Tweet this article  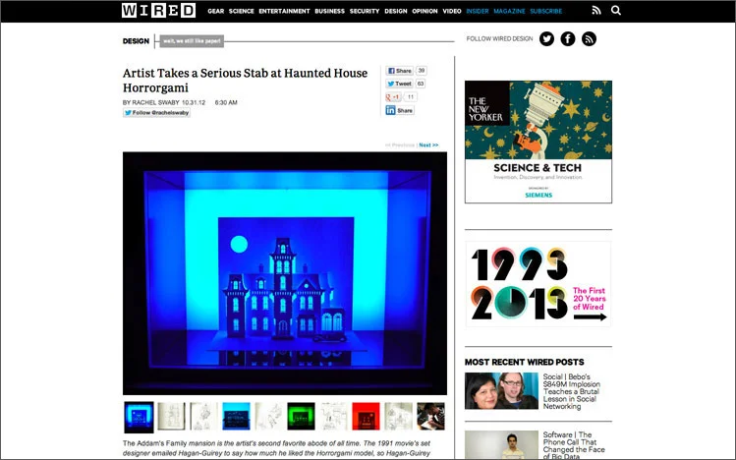(x=400, y=84)
